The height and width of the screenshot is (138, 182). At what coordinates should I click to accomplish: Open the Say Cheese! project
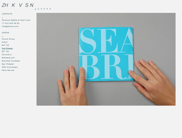pos(8,64)
